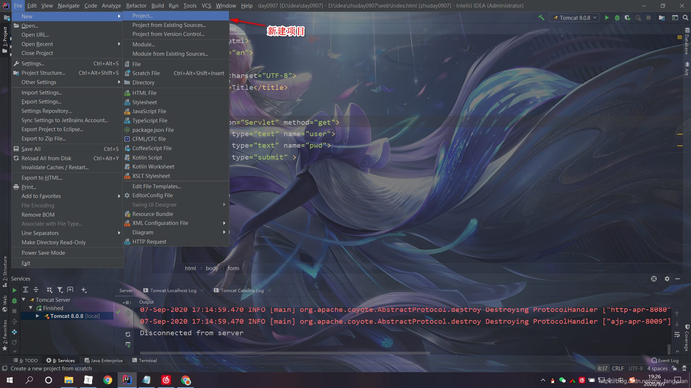Click the Run Anything icon in top toolbar
Screen dimensions: 691x388
point(675,18)
